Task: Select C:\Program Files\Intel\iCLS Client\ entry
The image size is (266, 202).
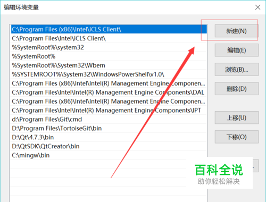Action: coord(109,38)
